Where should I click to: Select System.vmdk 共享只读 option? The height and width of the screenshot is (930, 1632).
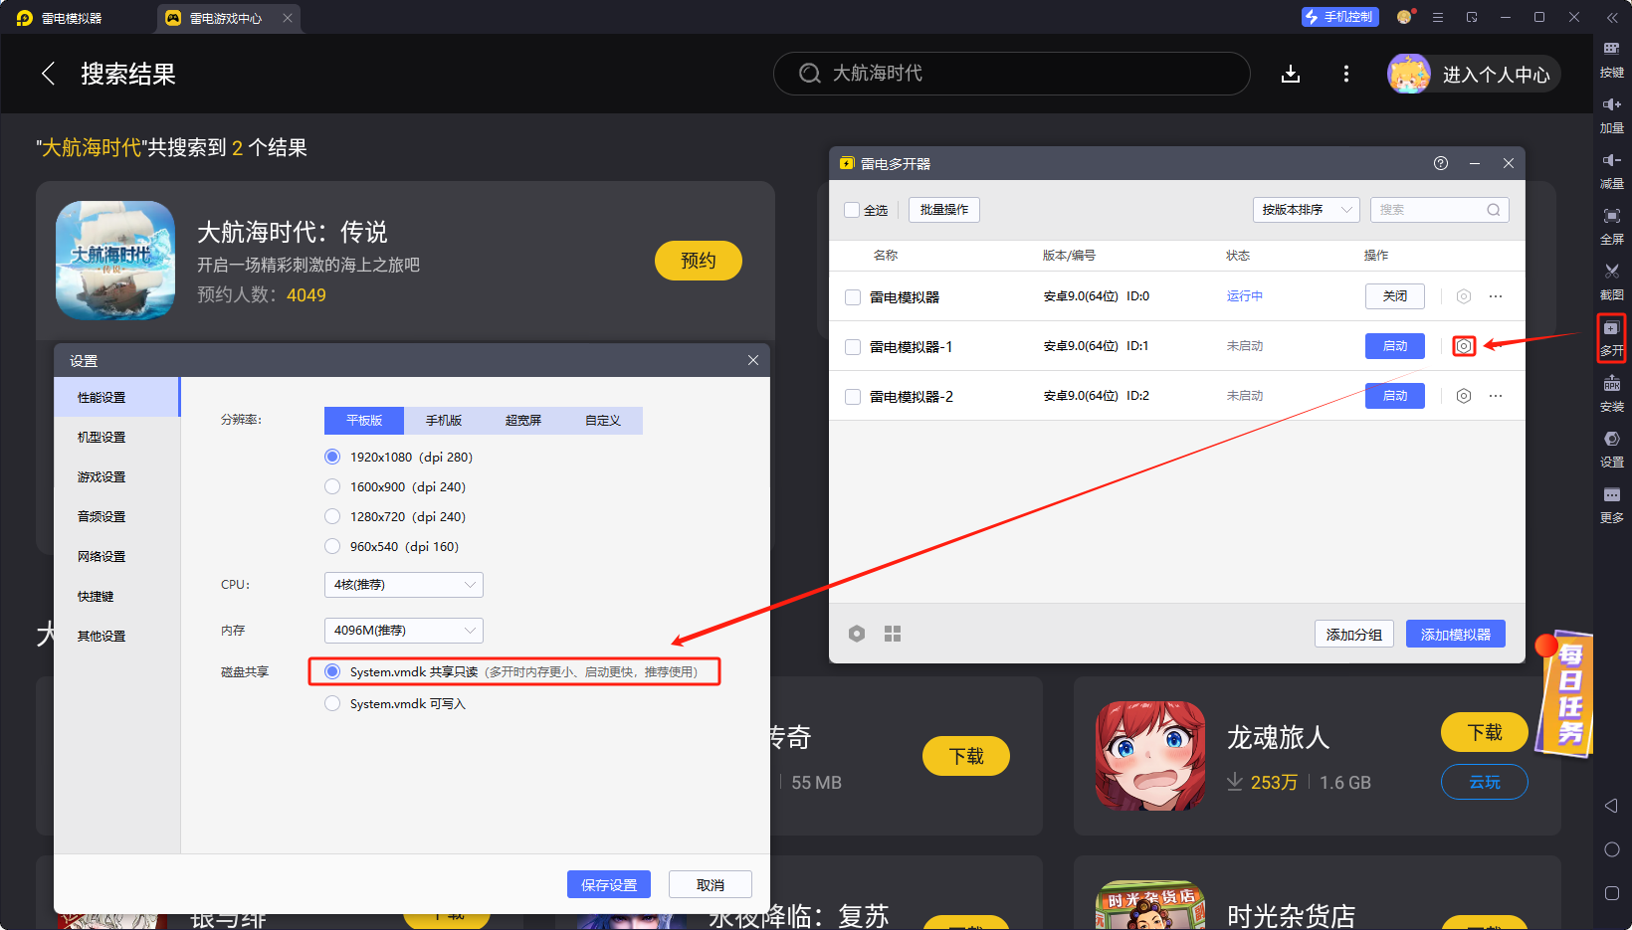pos(332,671)
